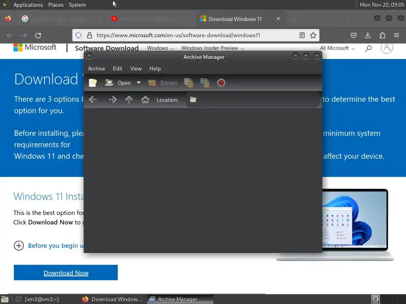Open the Archive menu
The height and width of the screenshot is (304, 406).
click(96, 68)
